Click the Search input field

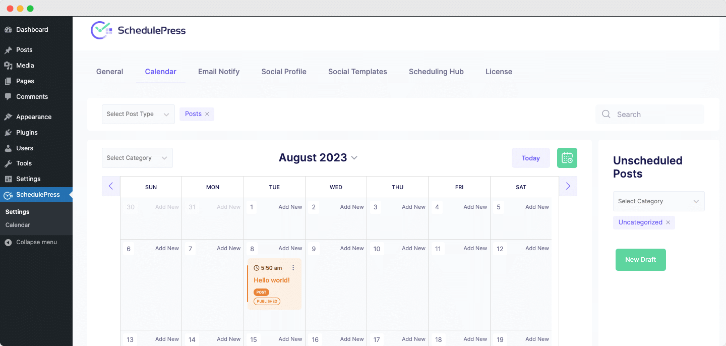click(x=650, y=114)
